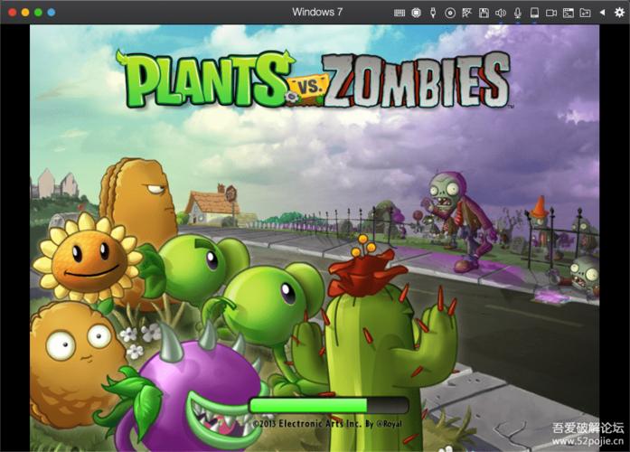Click the blue window mode button

click(x=51, y=13)
